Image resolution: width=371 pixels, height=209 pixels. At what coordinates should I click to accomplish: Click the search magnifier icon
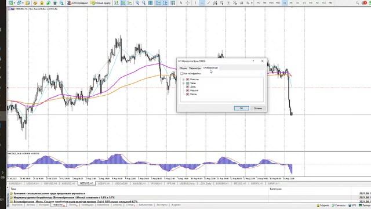coord(358,3)
